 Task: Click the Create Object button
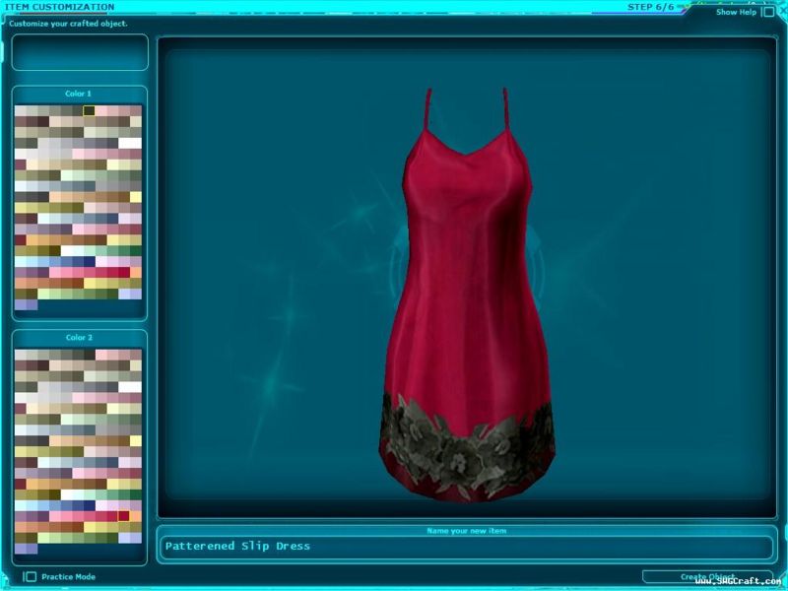pyautogui.click(x=707, y=577)
